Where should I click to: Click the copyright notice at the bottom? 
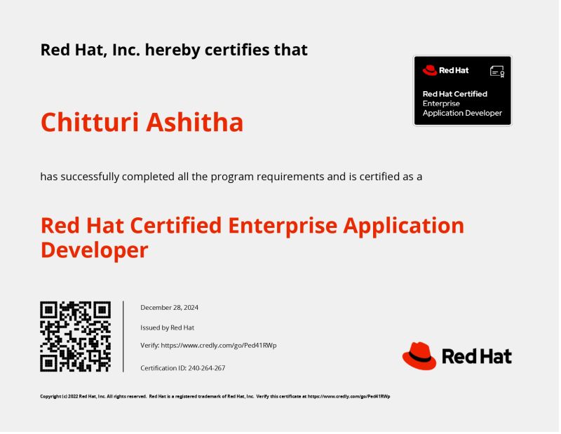pyautogui.click(x=215, y=395)
